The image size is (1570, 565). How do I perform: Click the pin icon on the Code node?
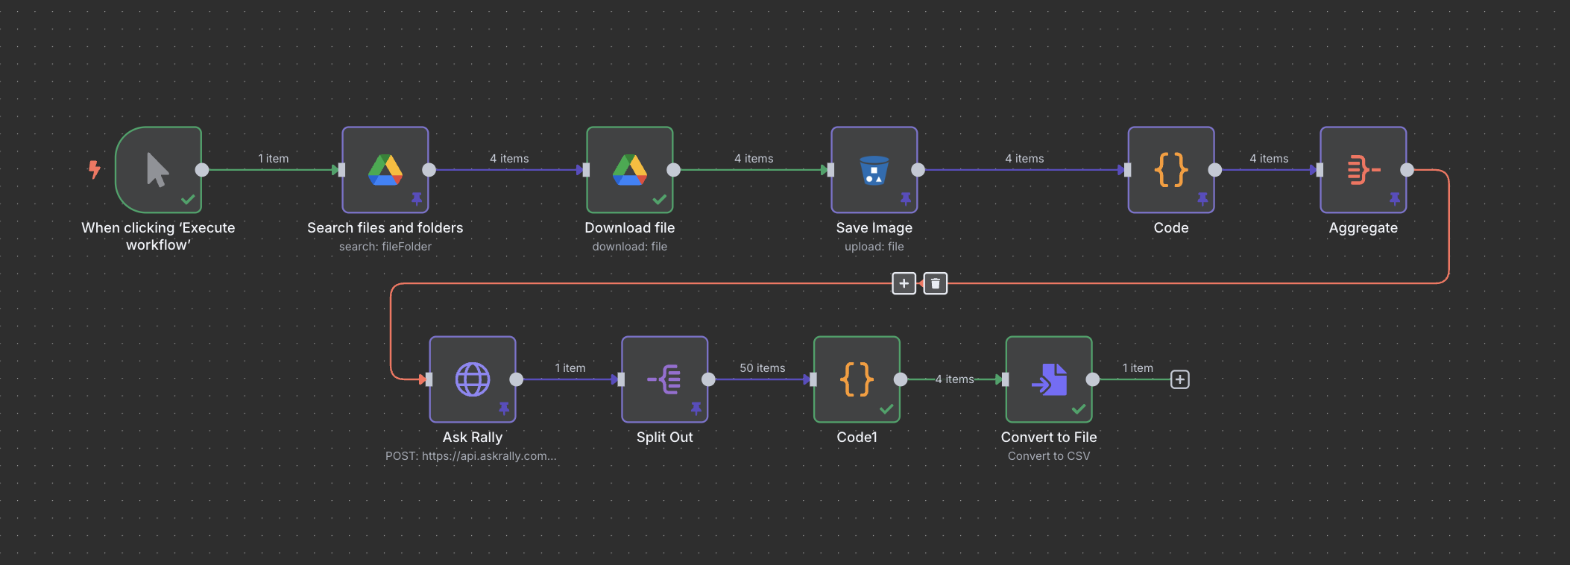point(1202,198)
